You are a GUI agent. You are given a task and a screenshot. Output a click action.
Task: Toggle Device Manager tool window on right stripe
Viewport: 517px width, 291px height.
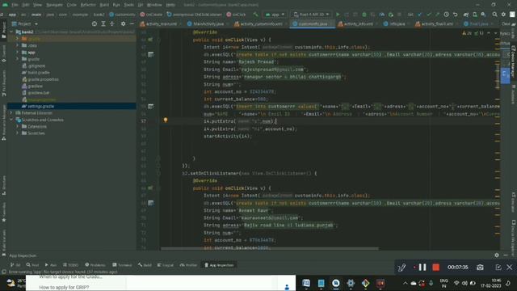[514, 61]
